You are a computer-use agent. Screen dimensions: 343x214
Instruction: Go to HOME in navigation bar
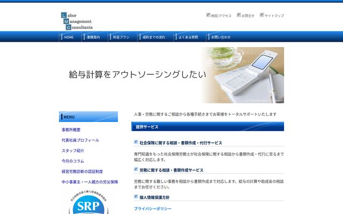[x=69, y=37]
